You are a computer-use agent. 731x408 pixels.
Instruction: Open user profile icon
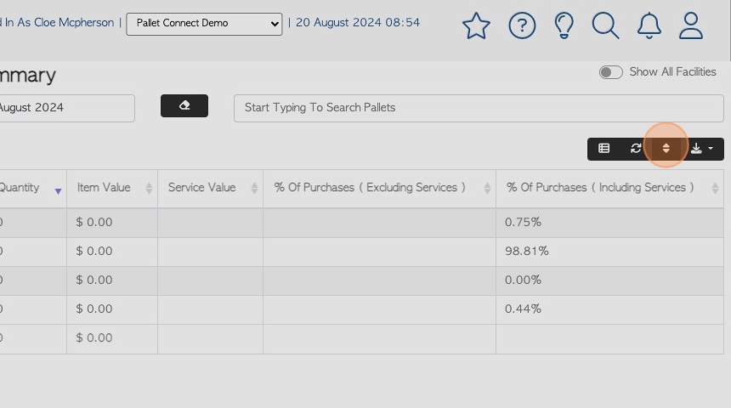click(x=691, y=25)
